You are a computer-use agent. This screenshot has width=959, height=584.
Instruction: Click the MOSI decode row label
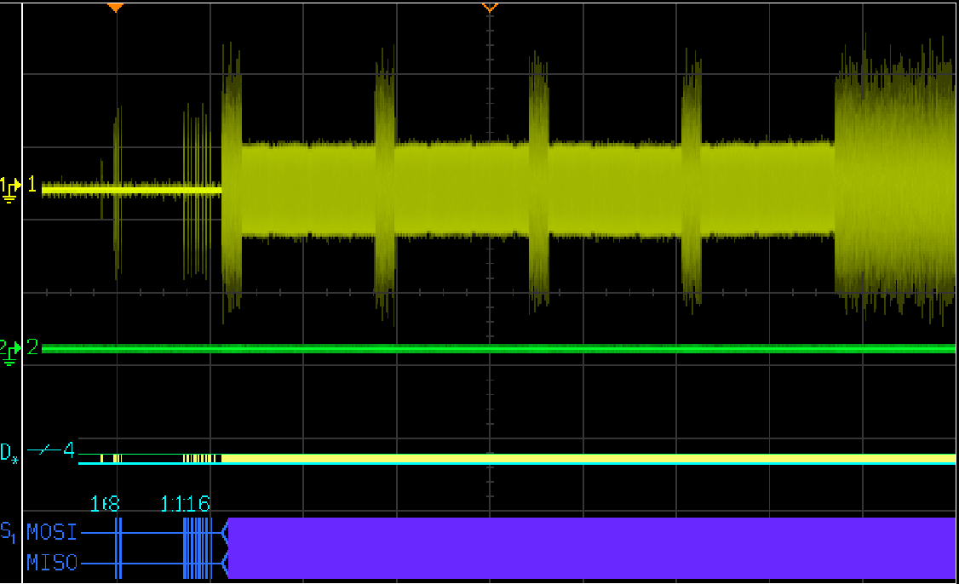tap(52, 532)
